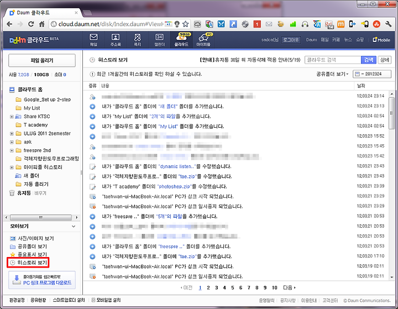Viewport: 398px width, 309px height.
Task: Bookmark page with star icon
Action: click(186, 24)
